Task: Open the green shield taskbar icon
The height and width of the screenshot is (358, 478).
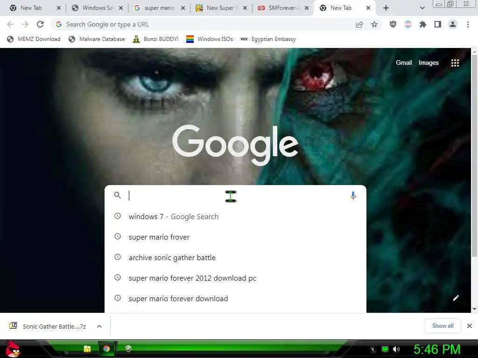Action: (128, 349)
